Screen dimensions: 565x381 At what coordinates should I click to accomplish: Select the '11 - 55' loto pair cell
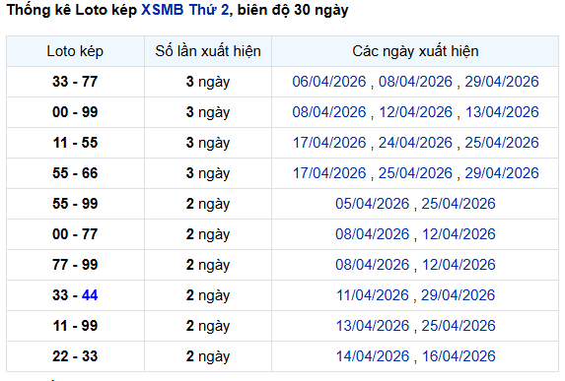75,143
